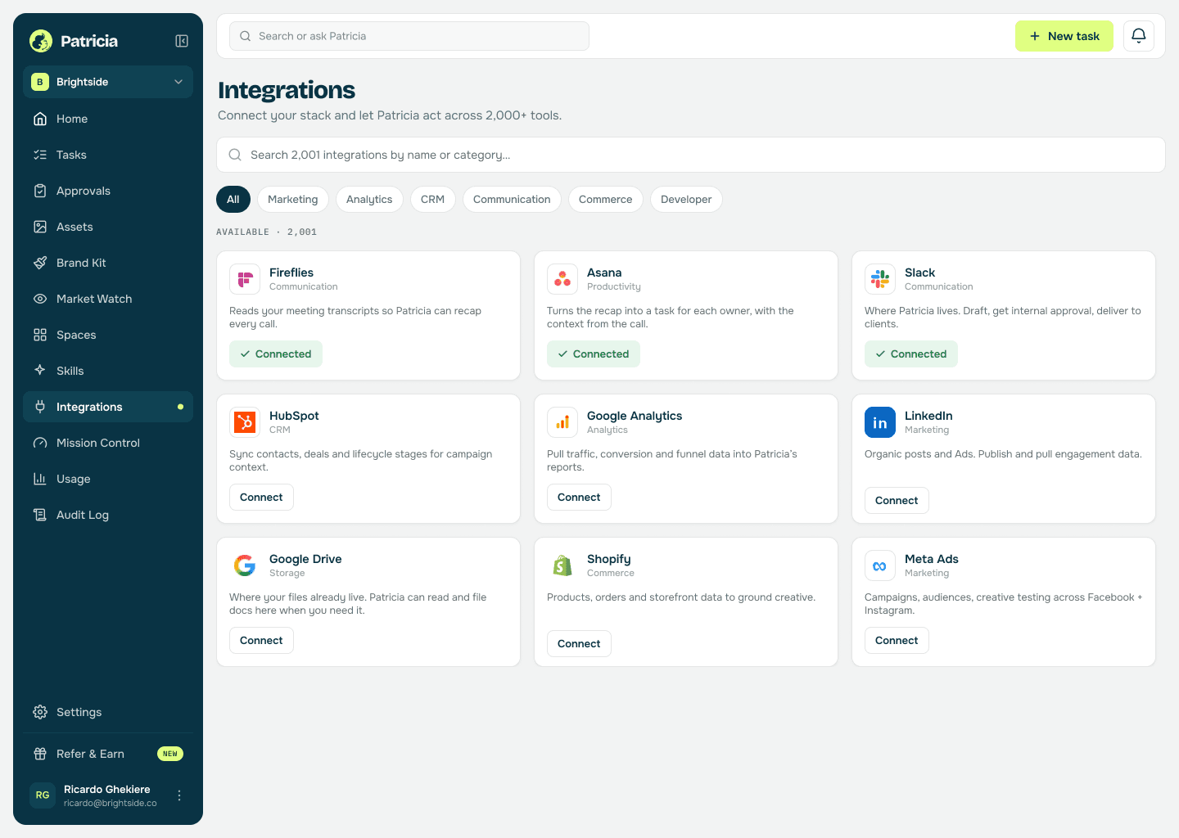Viewport: 1179px width, 838px height.
Task: Click the Brand Kit brush icon
Action: pos(40,263)
